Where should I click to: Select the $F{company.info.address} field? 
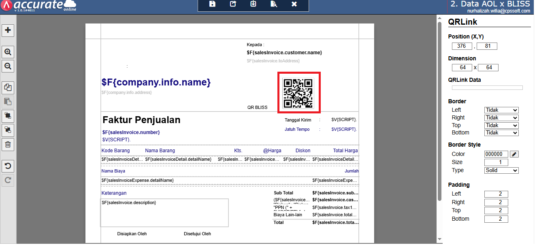(x=126, y=93)
